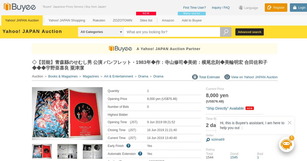Click View on Yahoo! JAPAN Auction link

tap(254, 77)
